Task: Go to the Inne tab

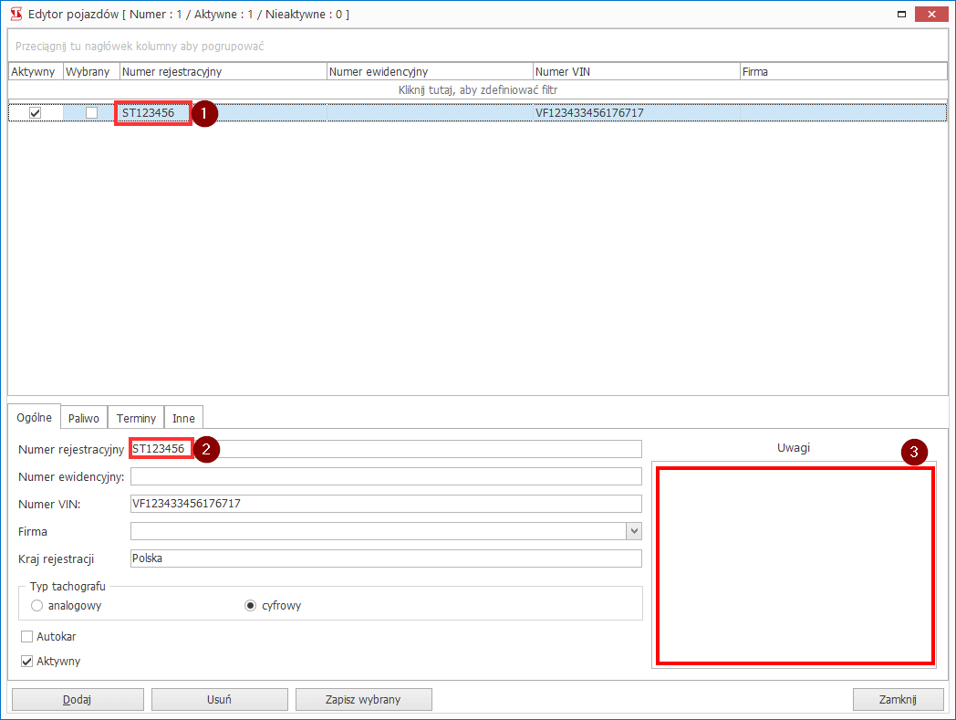Action: point(183,418)
